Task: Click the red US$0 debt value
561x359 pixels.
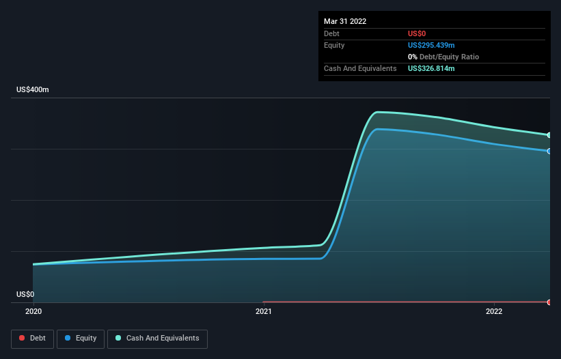Action: tap(417, 33)
